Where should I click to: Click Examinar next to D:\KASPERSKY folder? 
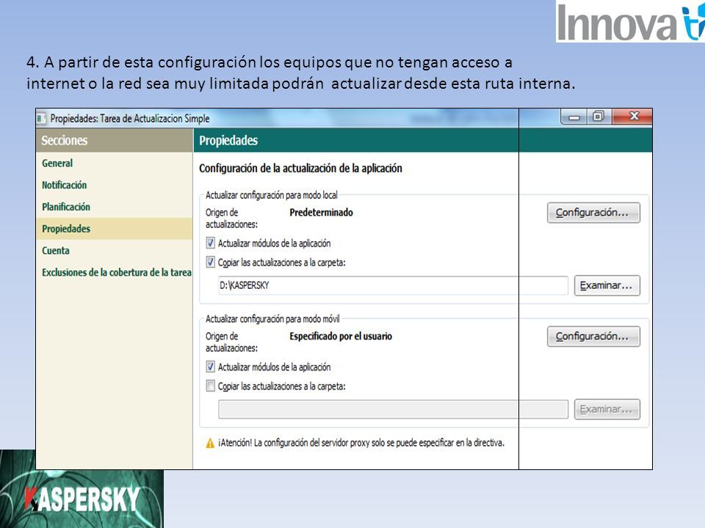(607, 285)
